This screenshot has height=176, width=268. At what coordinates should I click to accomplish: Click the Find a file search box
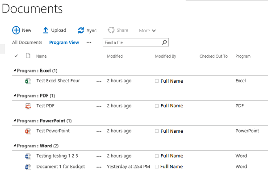pos(136,42)
